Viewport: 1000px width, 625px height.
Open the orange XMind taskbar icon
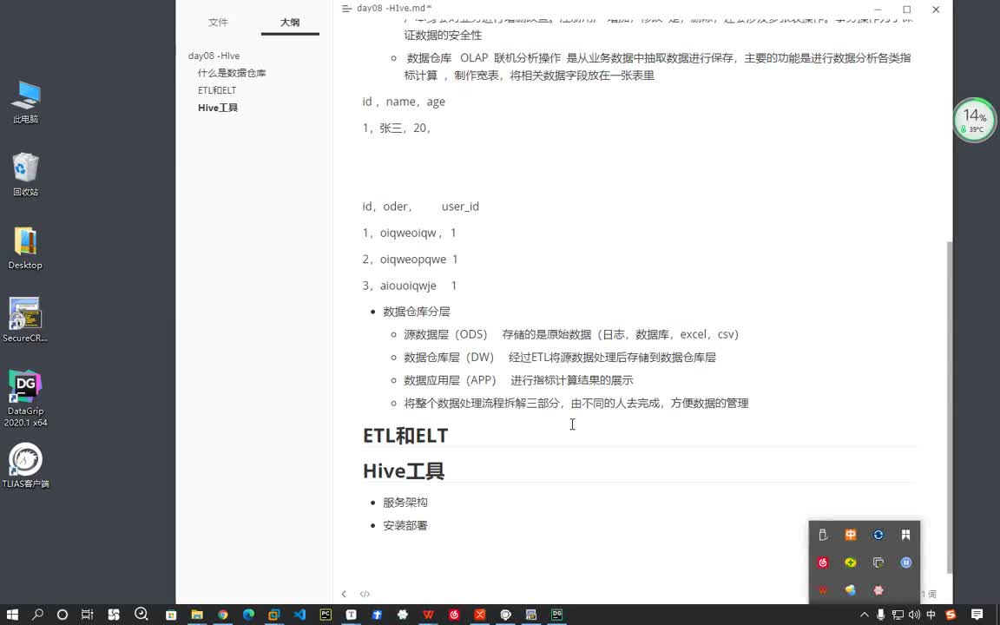coord(479,615)
